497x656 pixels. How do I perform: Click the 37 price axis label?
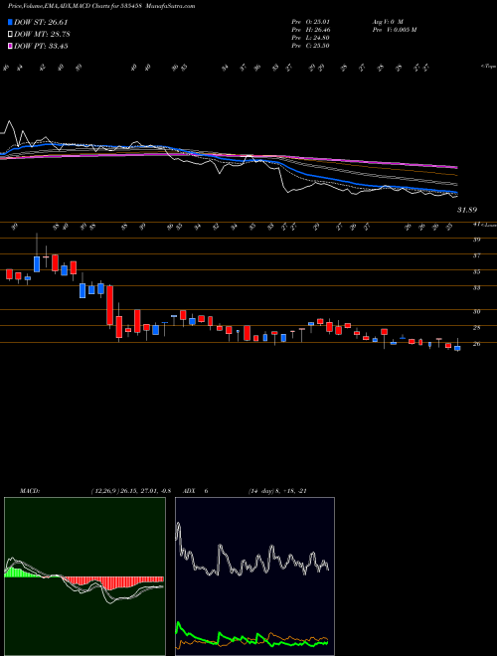coord(476,255)
